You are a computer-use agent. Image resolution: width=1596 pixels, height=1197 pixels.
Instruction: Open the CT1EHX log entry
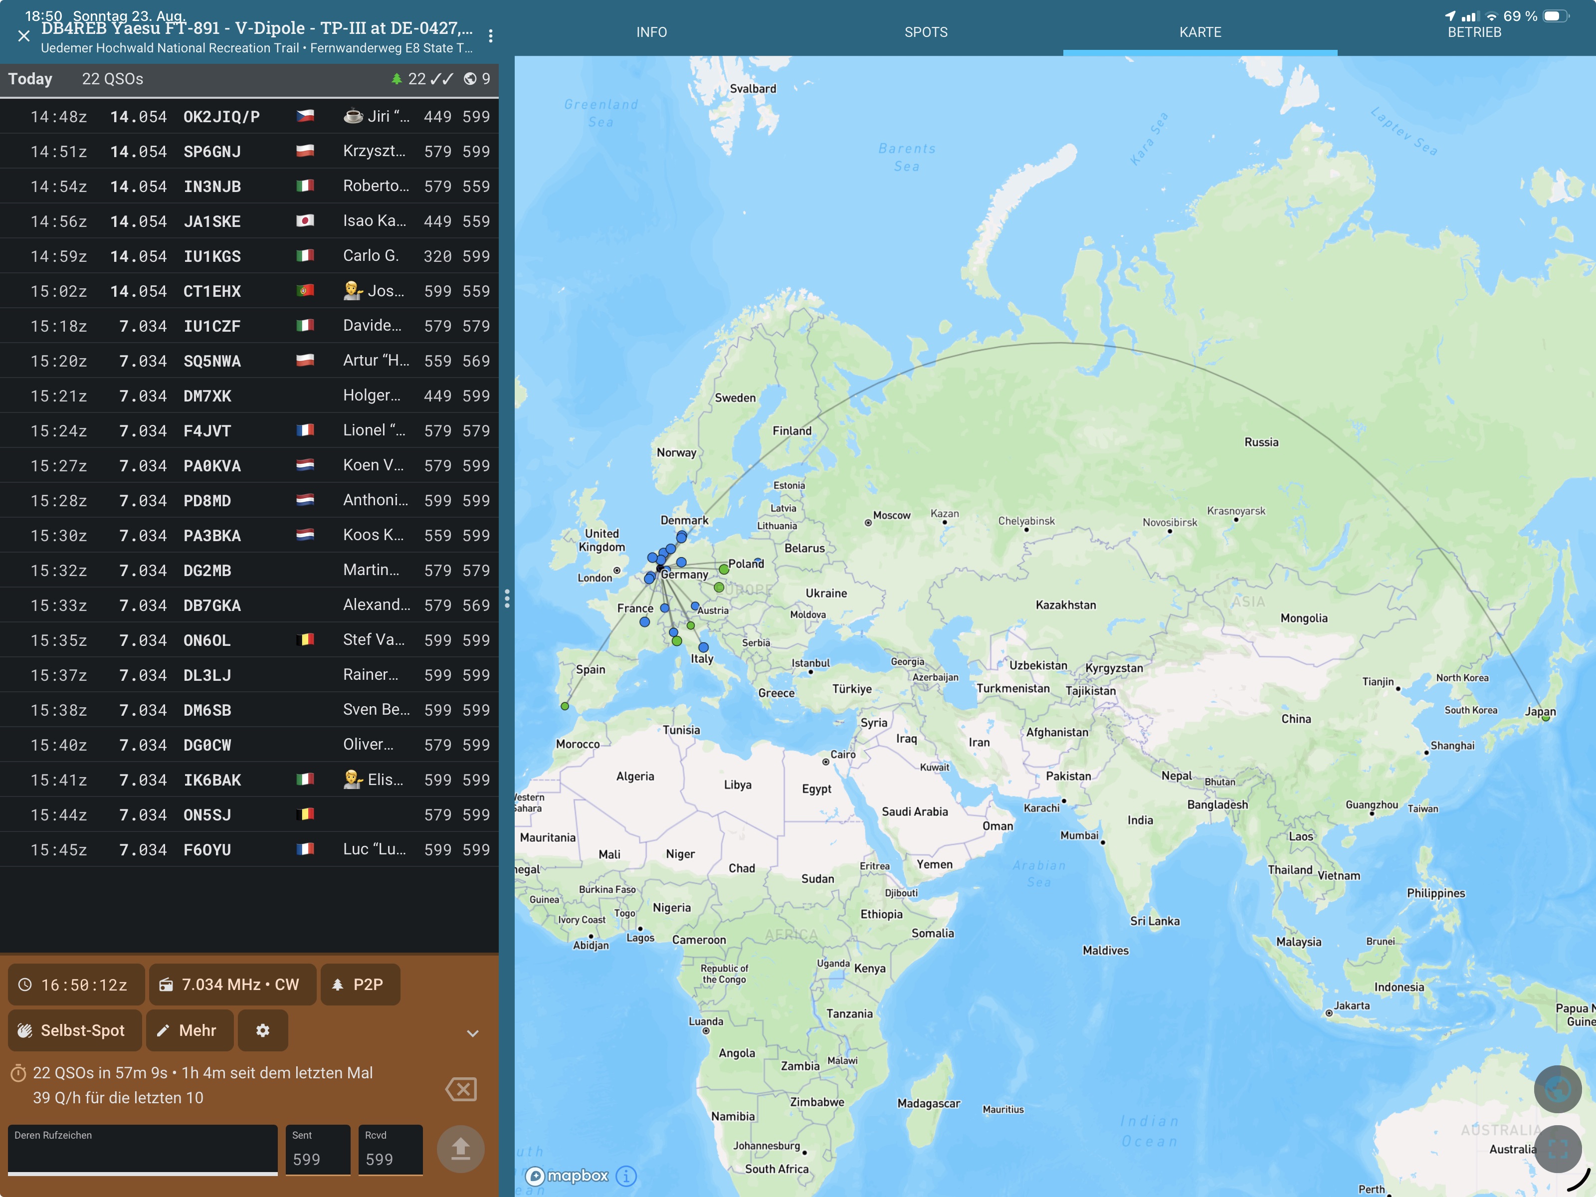249,291
